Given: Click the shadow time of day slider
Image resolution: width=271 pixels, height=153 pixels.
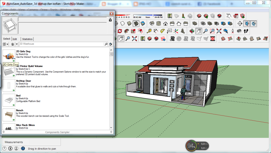Looking at the screenshot, I should click(x=148, y=15).
